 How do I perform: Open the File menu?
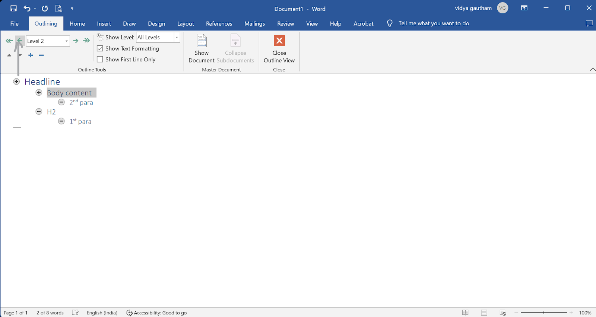(15, 23)
